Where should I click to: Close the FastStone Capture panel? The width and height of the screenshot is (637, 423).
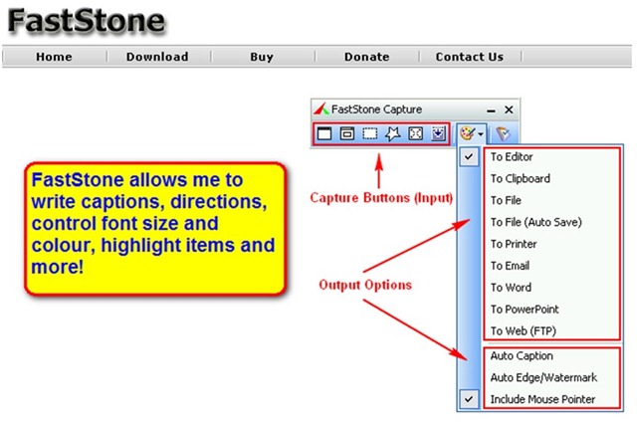click(509, 109)
